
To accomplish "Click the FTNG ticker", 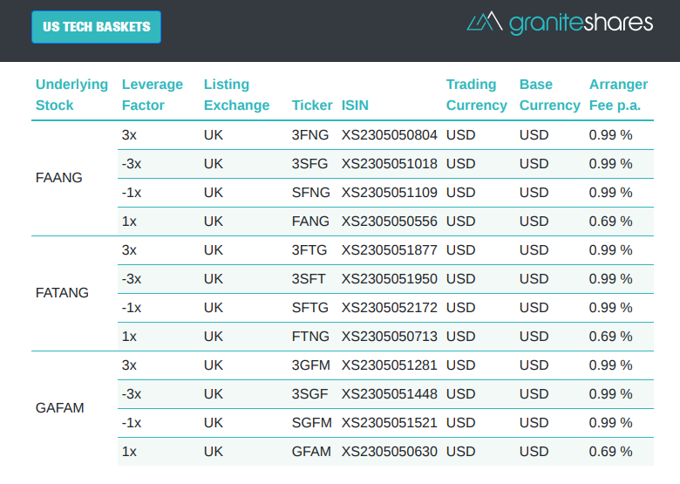I will pos(311,337).
